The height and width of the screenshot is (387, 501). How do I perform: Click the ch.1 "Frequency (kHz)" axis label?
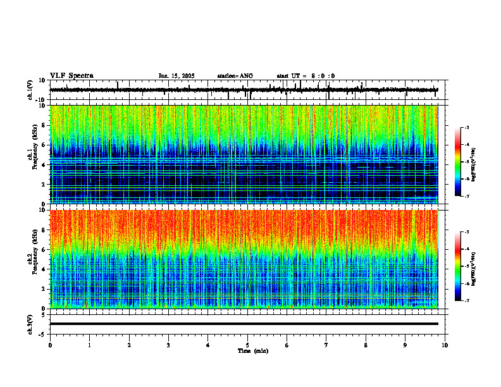35,145
